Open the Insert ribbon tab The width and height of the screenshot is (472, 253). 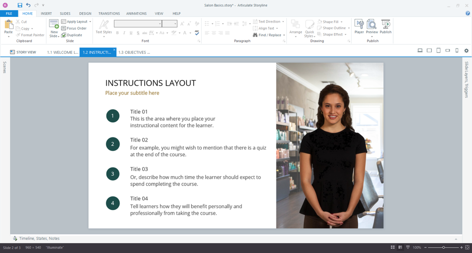[46, 14]
